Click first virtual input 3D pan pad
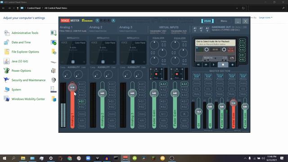 (156, 74)
